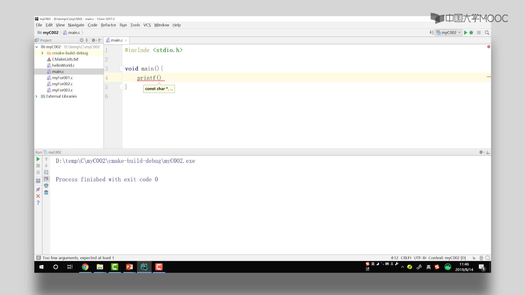Open the Project view selector

[x=43, y=40]
